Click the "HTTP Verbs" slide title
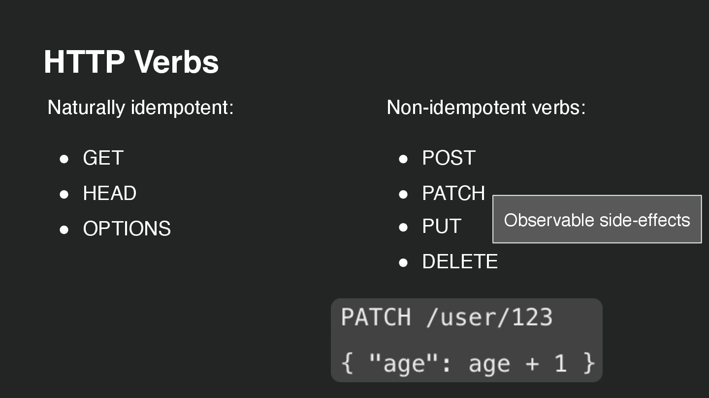The height and width of the screenshot is (398, 709). 131,62
